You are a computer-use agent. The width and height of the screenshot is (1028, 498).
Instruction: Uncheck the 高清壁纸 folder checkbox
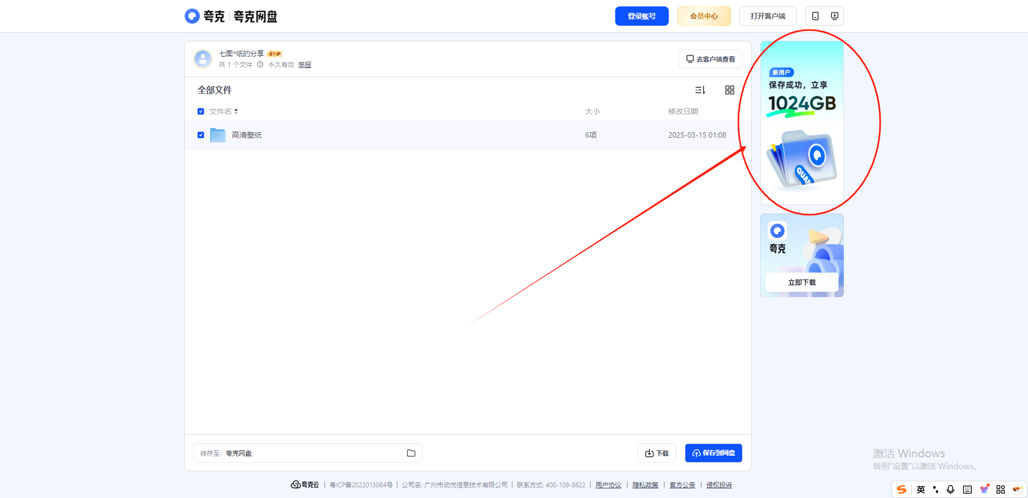201,135
